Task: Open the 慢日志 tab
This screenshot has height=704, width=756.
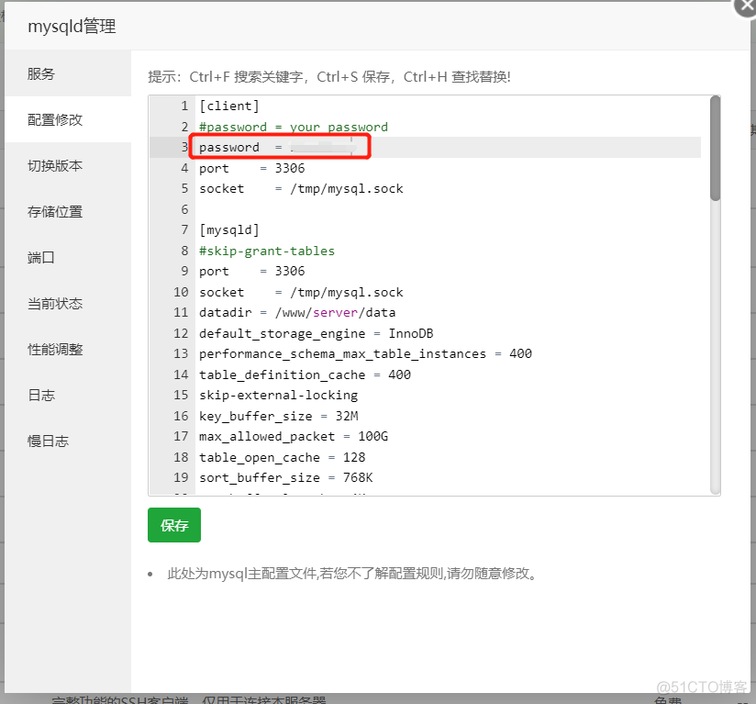Action: click(x=48, y=441)
